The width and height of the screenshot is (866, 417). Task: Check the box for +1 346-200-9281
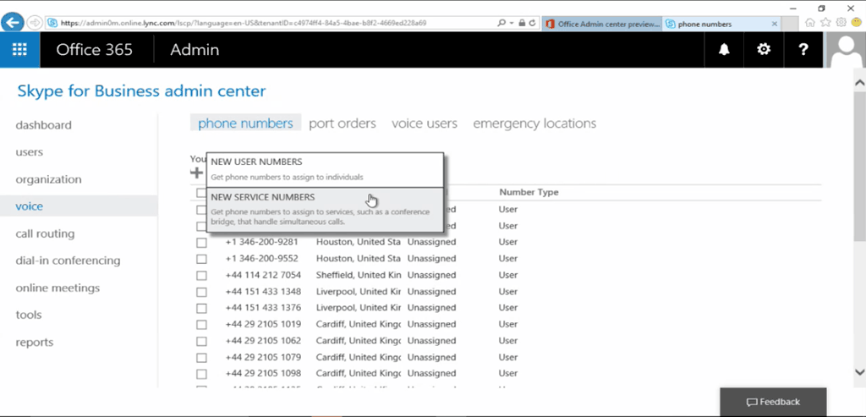(201, 243)
